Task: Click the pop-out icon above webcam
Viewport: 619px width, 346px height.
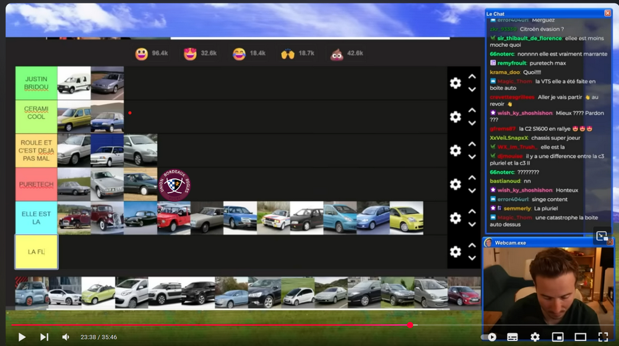Action: tap(602, 236)
